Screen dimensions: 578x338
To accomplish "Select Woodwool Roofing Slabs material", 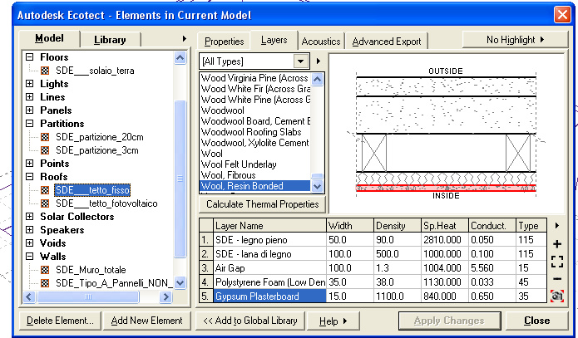I will pos(251,132).
